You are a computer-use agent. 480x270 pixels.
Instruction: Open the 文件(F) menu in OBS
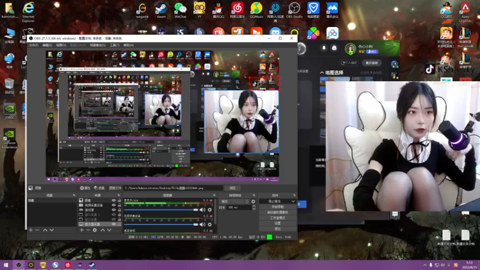click(x=34, y=46)
